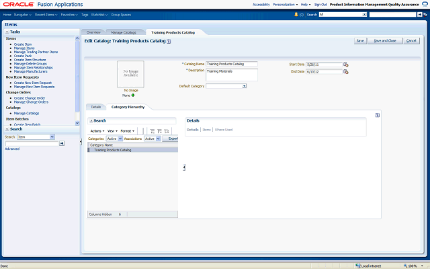Select the Training Products Catalog tree row
This screenshot has height=269, width=430.
point(112,150)
